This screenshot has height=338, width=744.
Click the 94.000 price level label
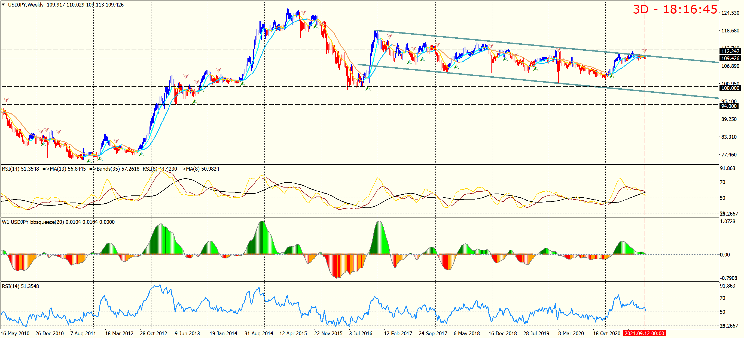point(729,106)
